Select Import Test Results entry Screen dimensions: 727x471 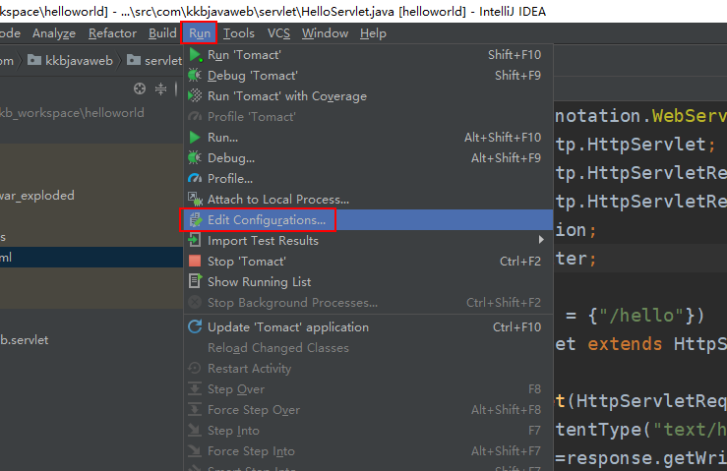pos(369,241)
